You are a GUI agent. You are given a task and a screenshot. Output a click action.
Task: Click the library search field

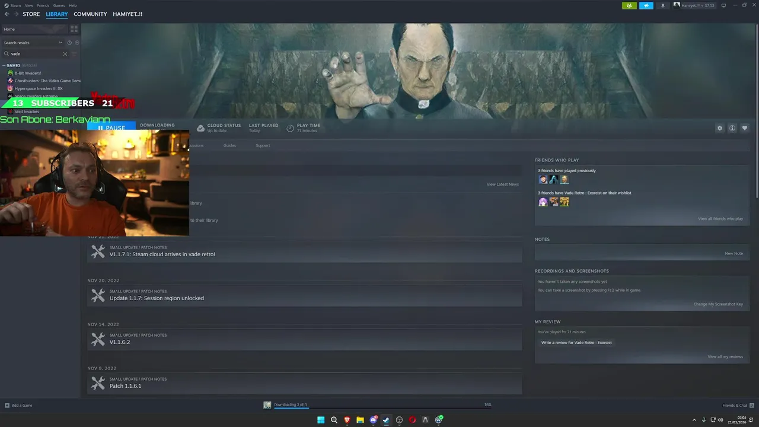click(36, 54)
